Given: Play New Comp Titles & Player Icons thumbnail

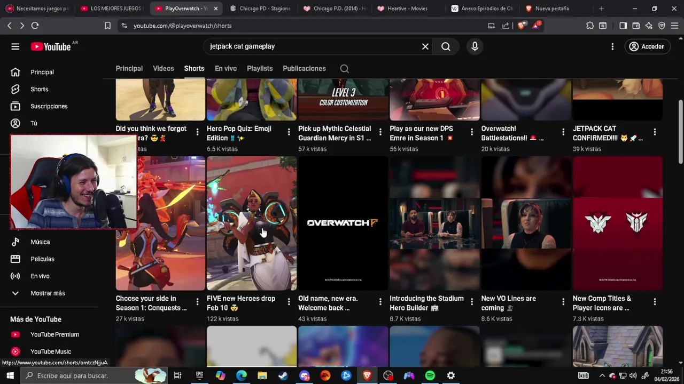Looking at the screenshot, I should pyautogui.click(x=618, y=223).
